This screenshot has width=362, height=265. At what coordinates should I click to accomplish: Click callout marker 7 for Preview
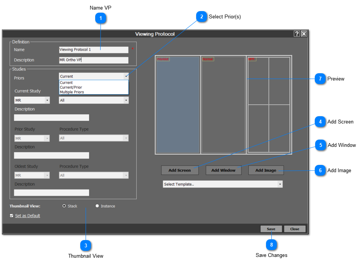(x=320, y=79)
